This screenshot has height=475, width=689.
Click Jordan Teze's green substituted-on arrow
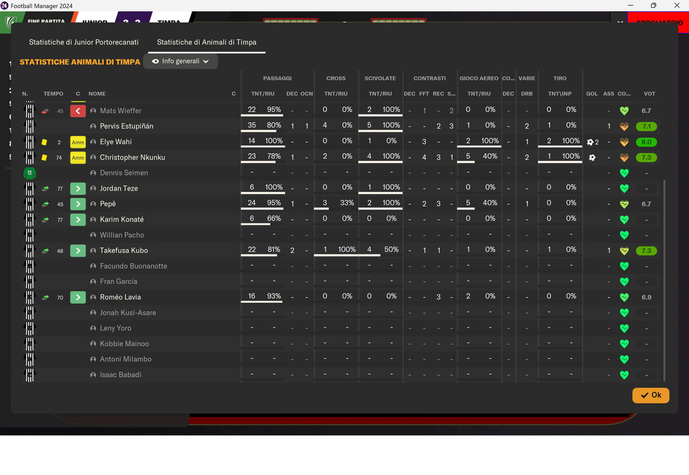pyautogui.click(x=78, y=188)
